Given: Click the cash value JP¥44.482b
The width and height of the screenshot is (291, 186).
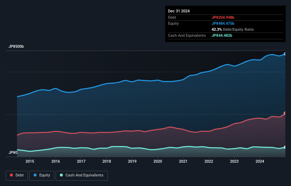Looking at the screenshot, I should (x=222, y=35).
